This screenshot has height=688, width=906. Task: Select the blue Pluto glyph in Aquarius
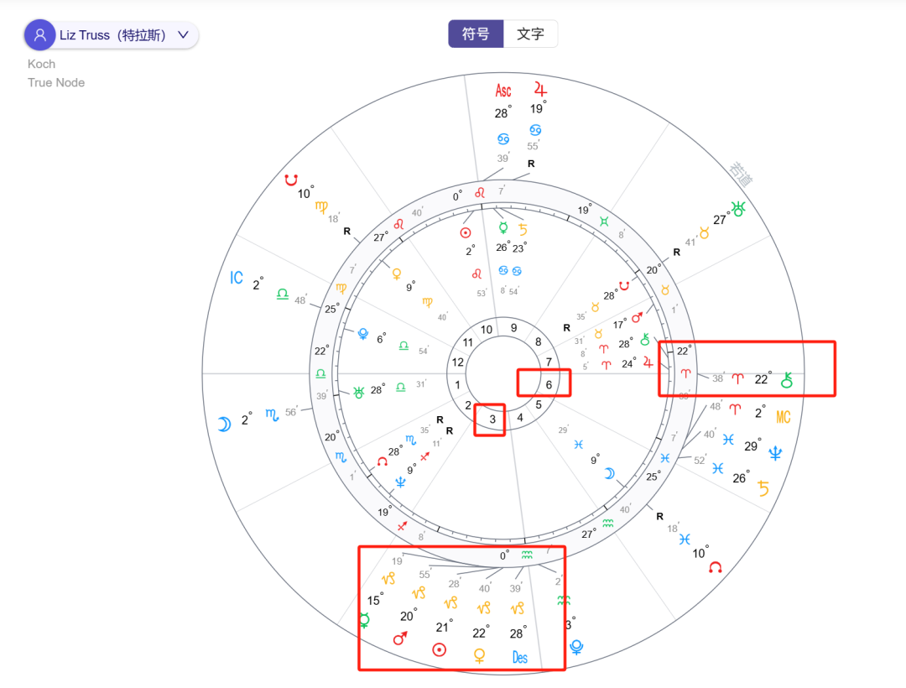pos(576,647)
